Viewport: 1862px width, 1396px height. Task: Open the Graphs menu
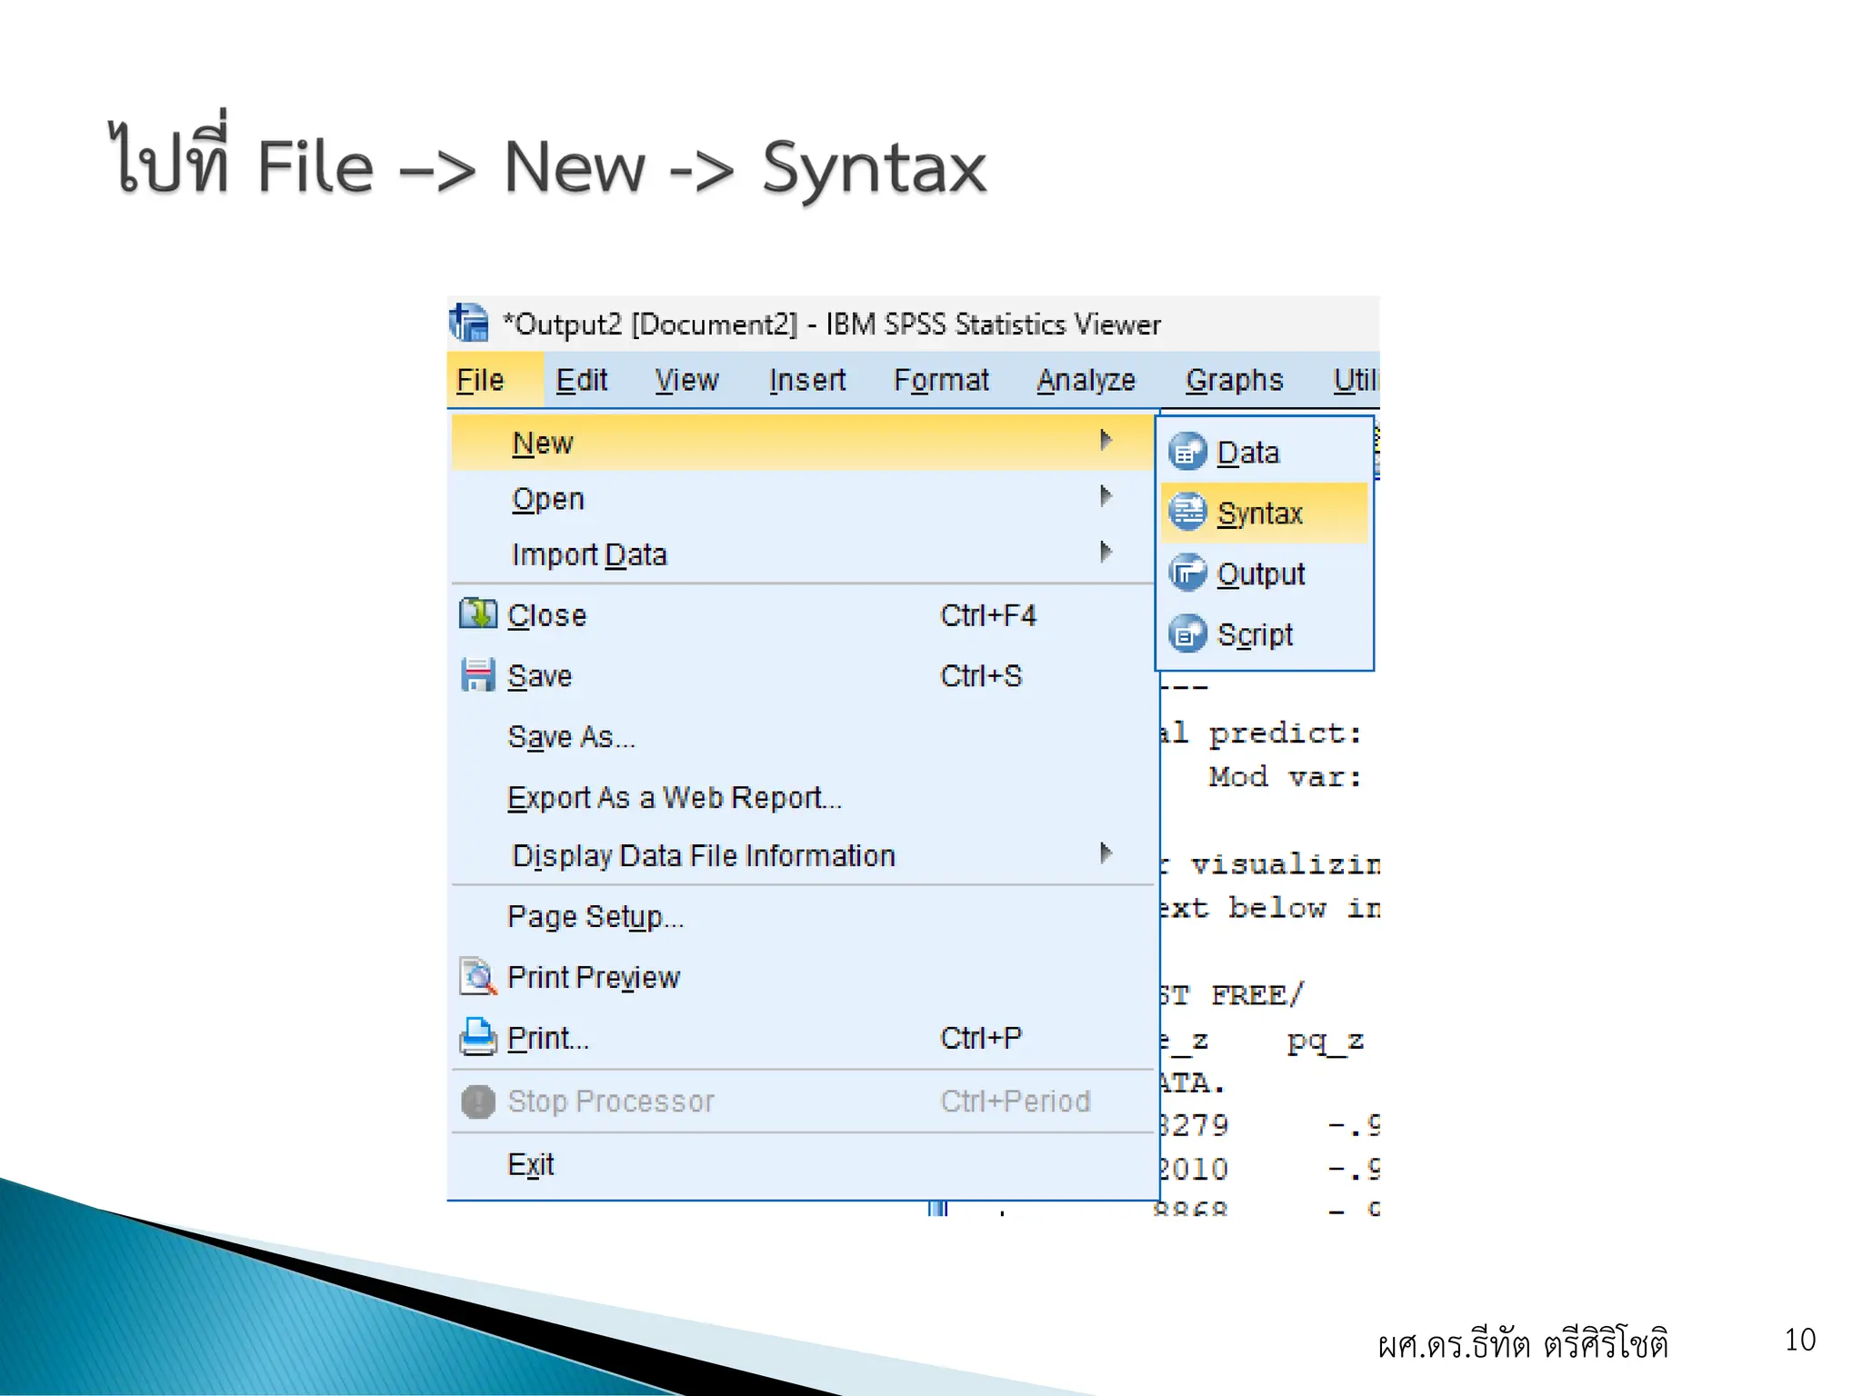pyautogui.click(x=1234, y=380)
